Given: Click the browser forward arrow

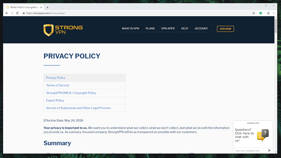Looking at the screenshot, I should pos(12,13).
